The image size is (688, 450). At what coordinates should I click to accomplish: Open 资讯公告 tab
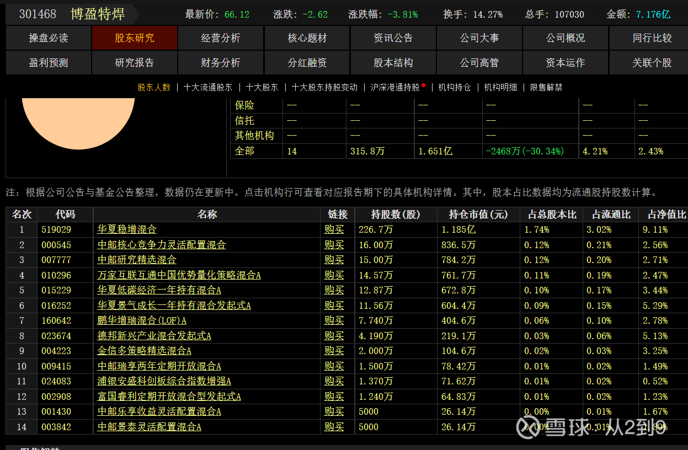pos(393,38)
